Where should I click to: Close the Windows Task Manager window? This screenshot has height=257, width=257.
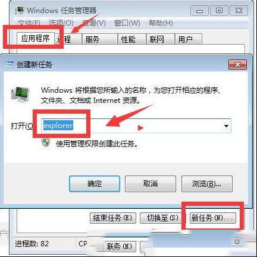click(x=239, y=10)
